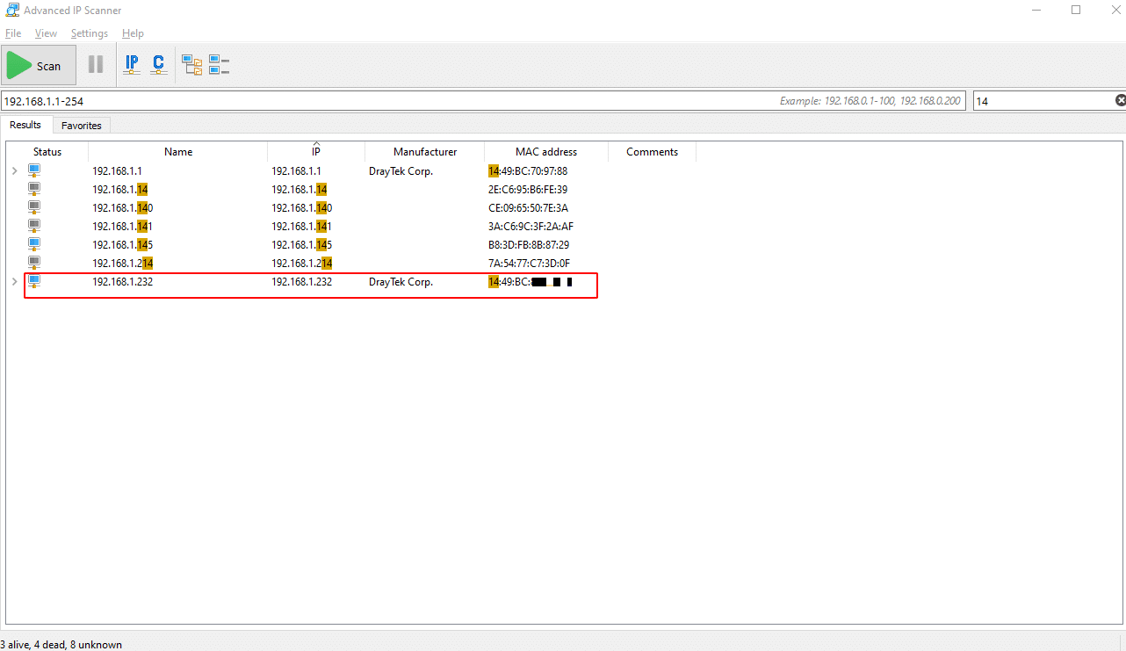Open the Settings menu
Image resolution: width=1126 pixels, height=651 pixels.
[x=90, y=33]
